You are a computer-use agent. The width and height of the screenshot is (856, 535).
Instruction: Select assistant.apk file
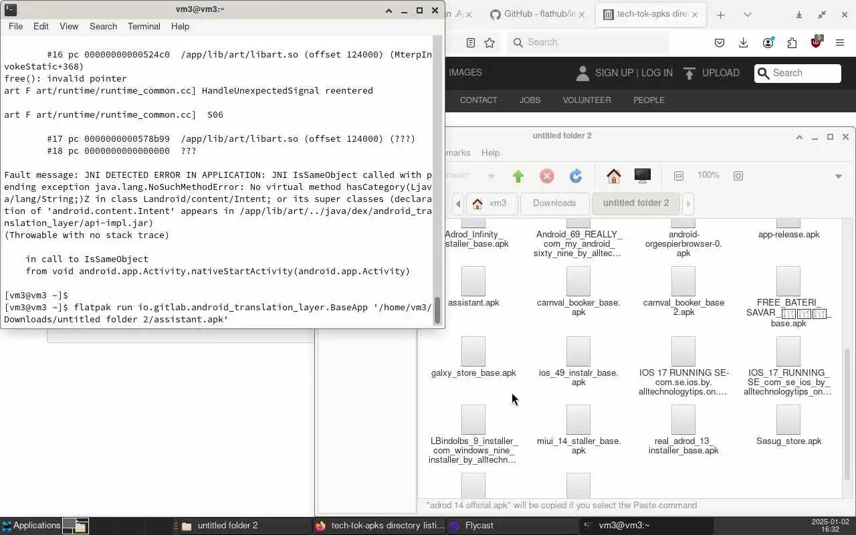[x=473, y=288]
